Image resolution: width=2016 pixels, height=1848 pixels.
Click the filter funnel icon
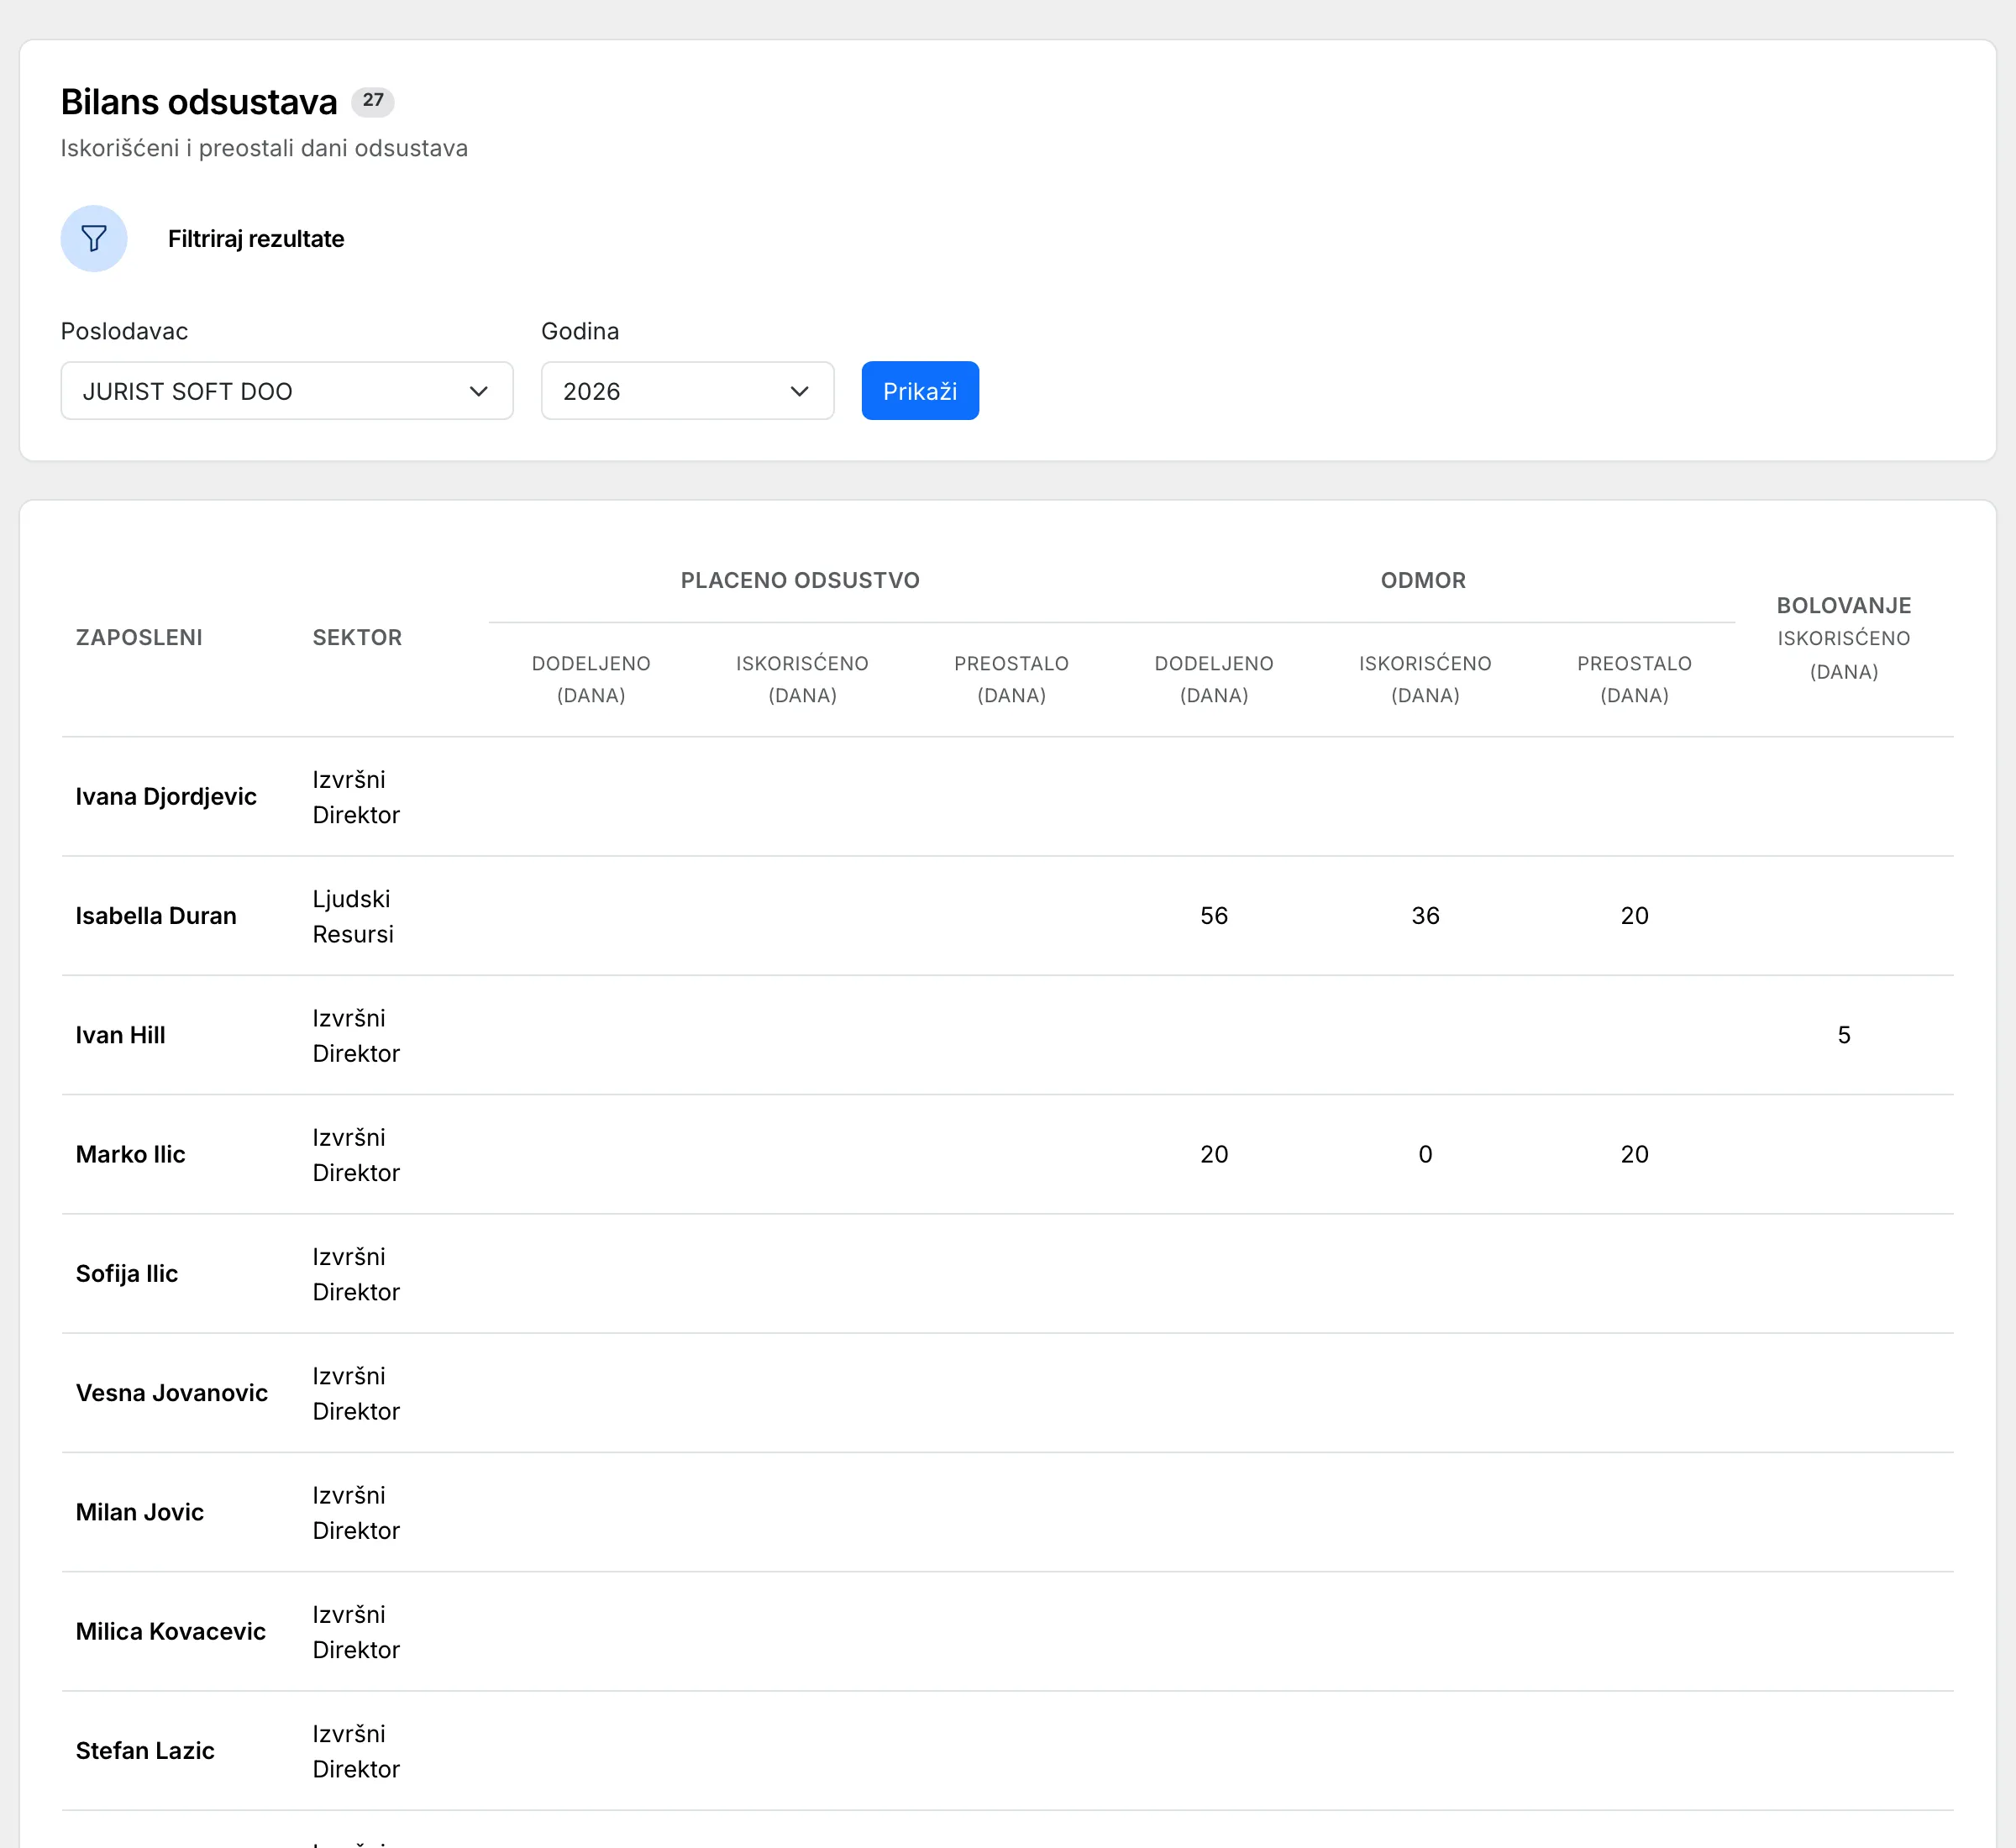(94, 239)
